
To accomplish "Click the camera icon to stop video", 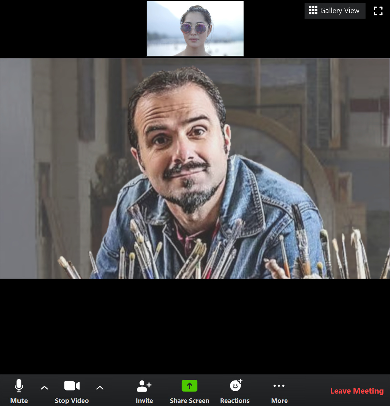I will pos(72,386).
